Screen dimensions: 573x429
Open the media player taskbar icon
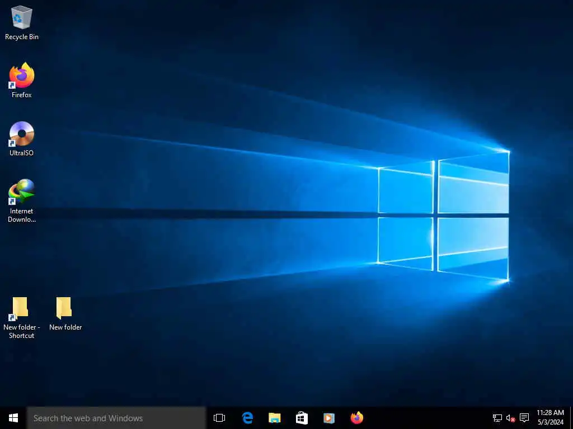pos(329,418)
